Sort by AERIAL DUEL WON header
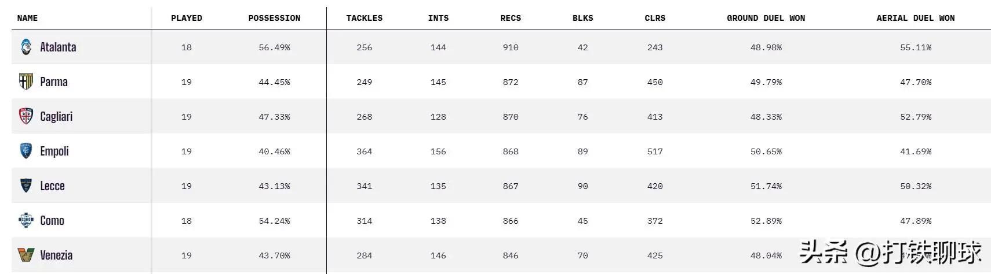 point(916,18)
